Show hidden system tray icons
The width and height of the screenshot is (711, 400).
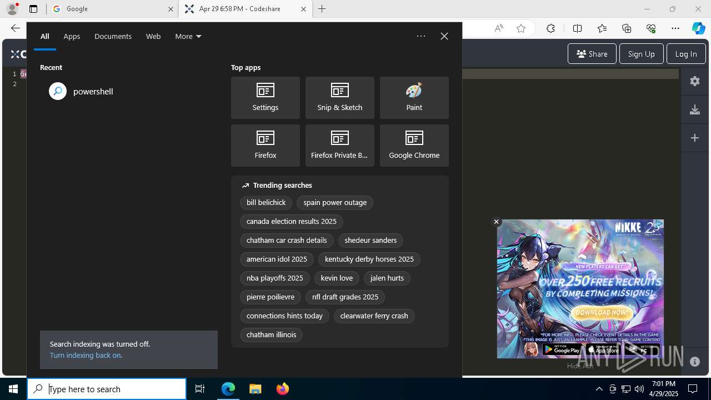coord(599,389)
